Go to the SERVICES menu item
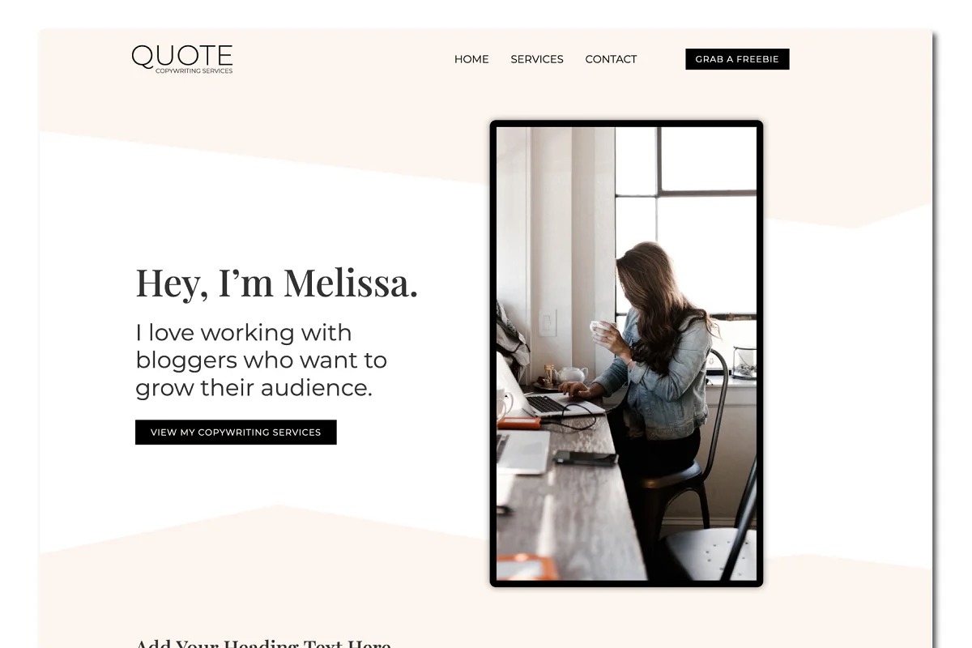This screenshot has height=648, width=972. tap(537, 59)
